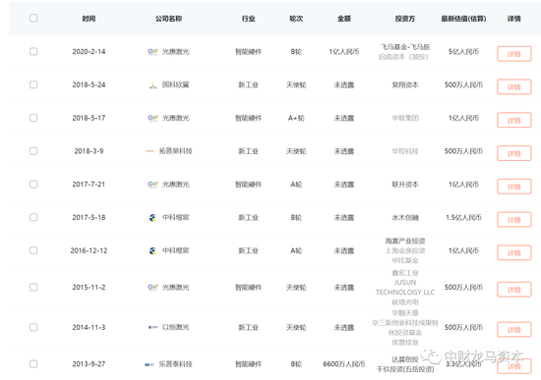The image size is (541, 380).
Task: Click the 投资方 column header
Action: click(405, 19)
